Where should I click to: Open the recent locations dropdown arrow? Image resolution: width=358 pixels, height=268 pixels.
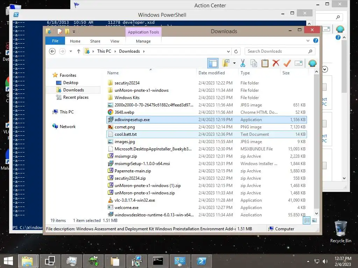(x=71, y=51)
